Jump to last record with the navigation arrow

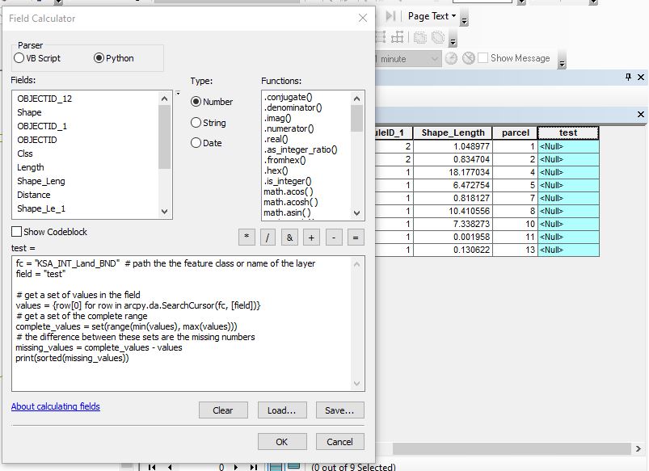[253, 465]
